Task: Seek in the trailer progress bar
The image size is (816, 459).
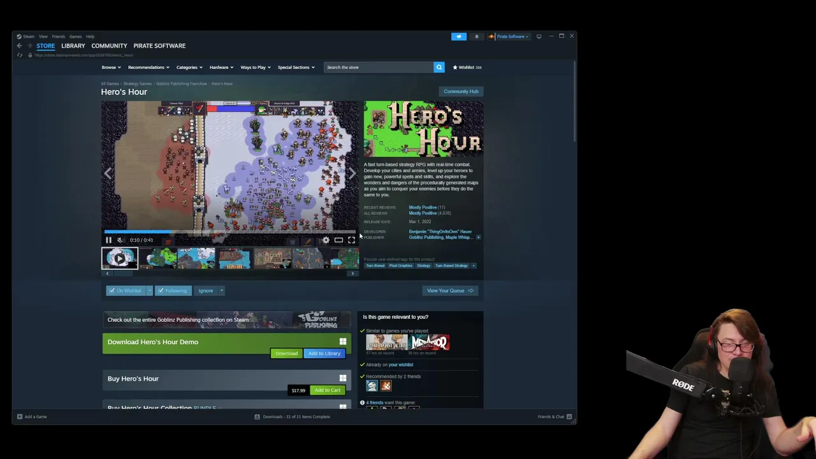Action: (229, 232)
